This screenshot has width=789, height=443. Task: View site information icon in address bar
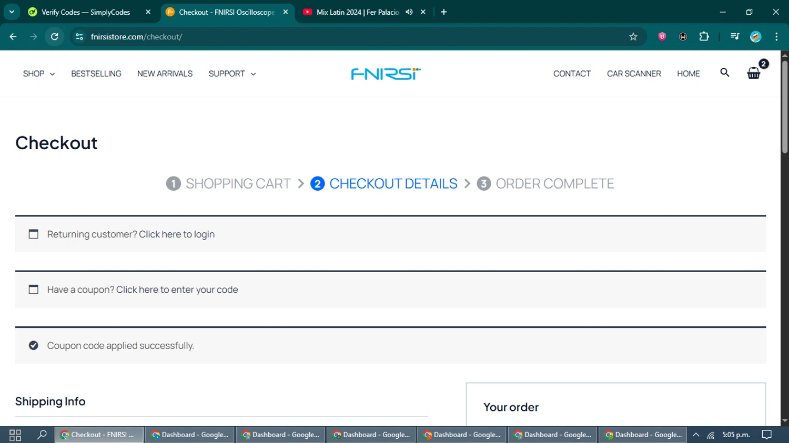[79, 37]
